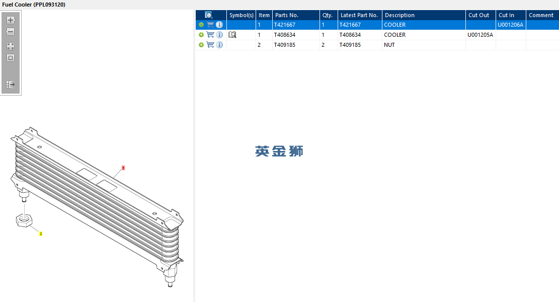The image size is (559, 302).
Task: Click Fuel Cooler (PPL093120) title
Action: click(x=34, y=5)
